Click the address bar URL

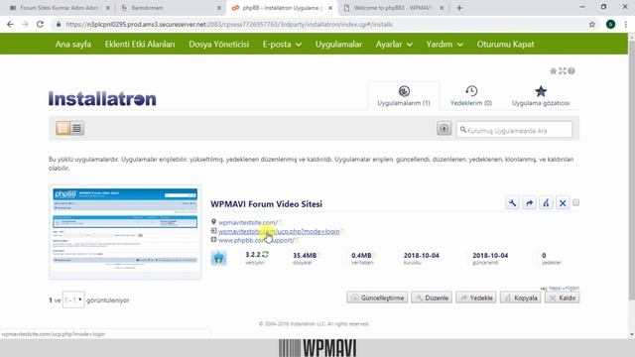(x=229, y=24)
